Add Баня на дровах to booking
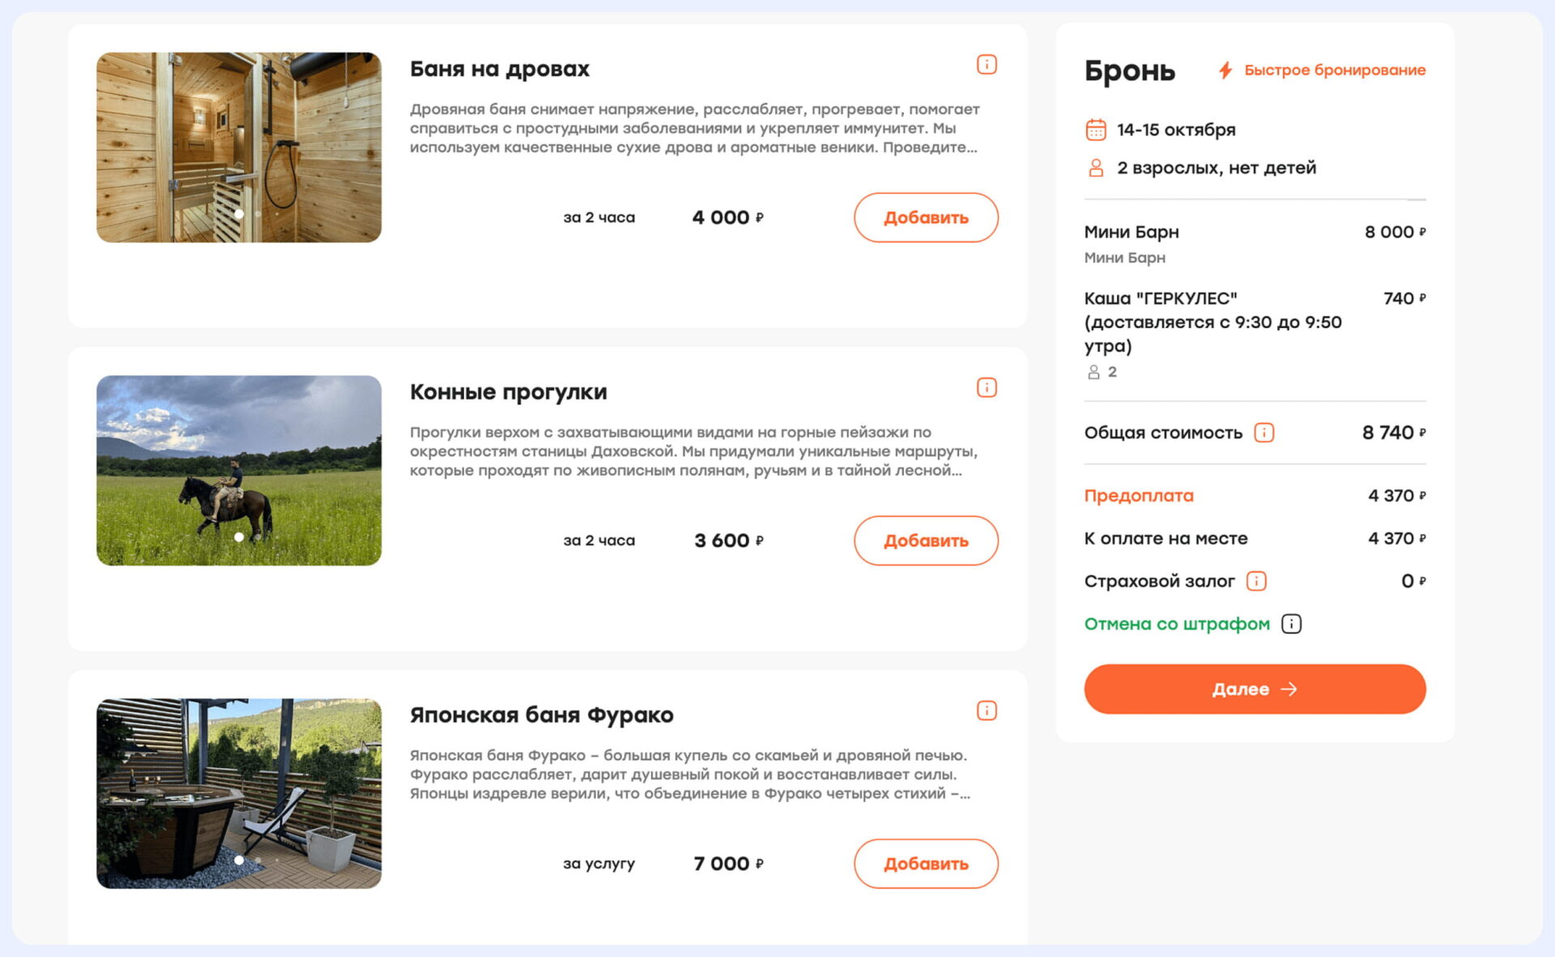Viewport: 1555px width, 957px height. click(926, 217)
